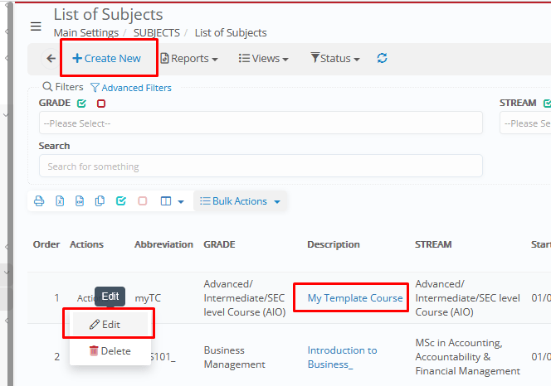
Task: Click the Create New button
Action: click(x=107, y=59)
